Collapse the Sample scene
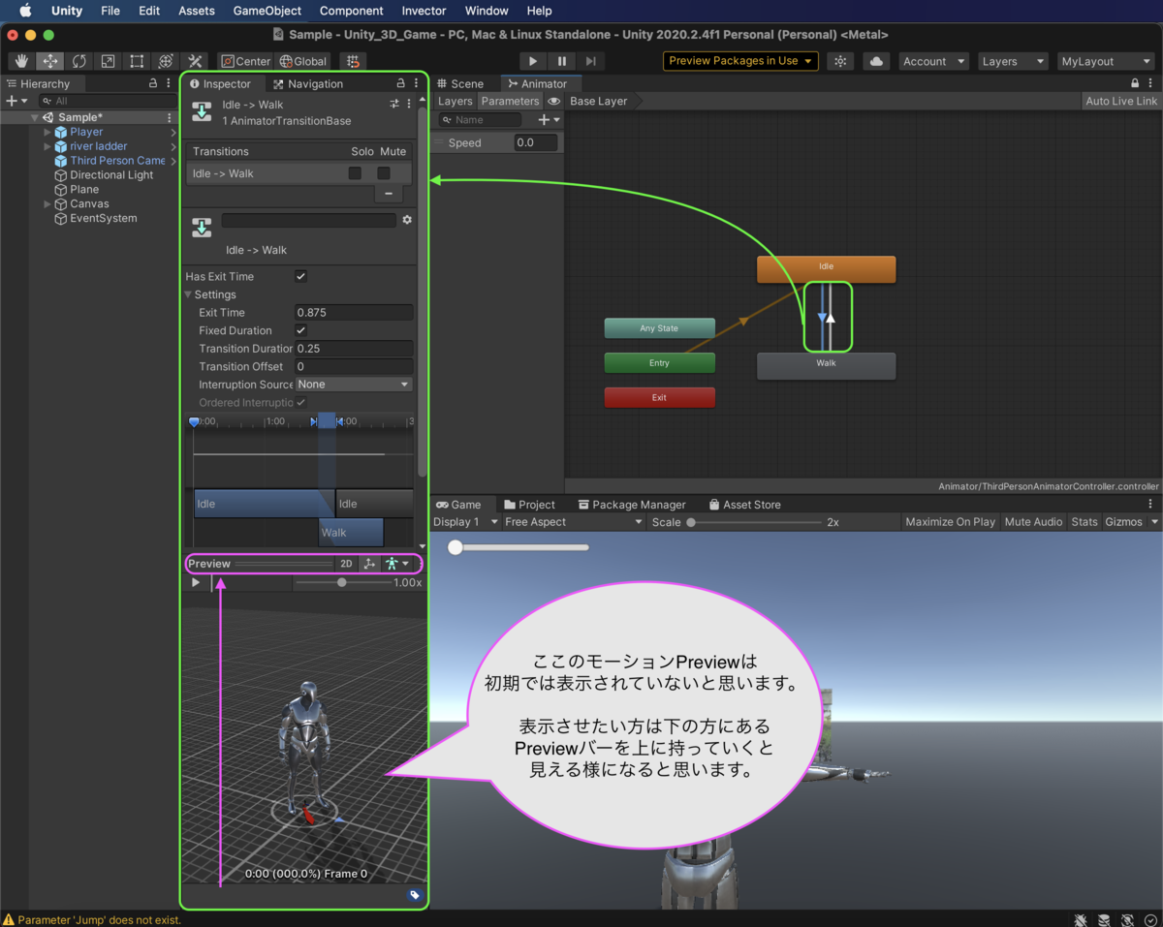Image resolution: width=1163 pixels, height=927 pixels. pos(35,117)
